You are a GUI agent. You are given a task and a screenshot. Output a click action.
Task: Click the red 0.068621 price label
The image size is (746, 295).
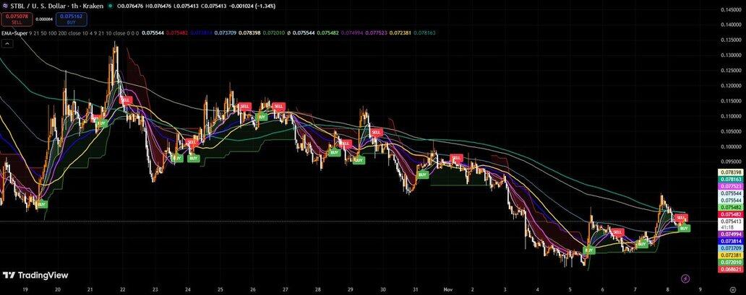click(732, 269)
